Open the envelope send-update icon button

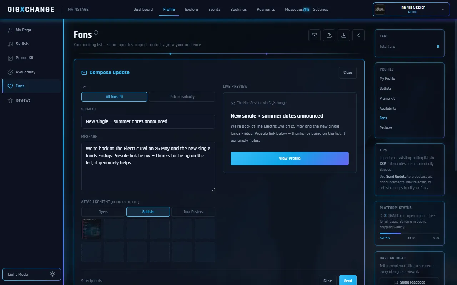tap(315, 35)
